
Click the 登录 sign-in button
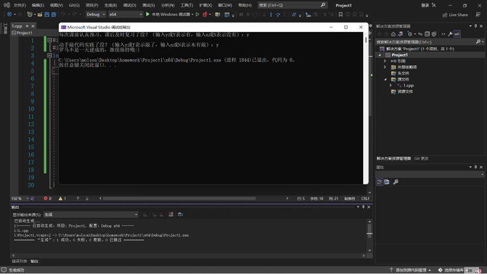click(x=428, y=5)
